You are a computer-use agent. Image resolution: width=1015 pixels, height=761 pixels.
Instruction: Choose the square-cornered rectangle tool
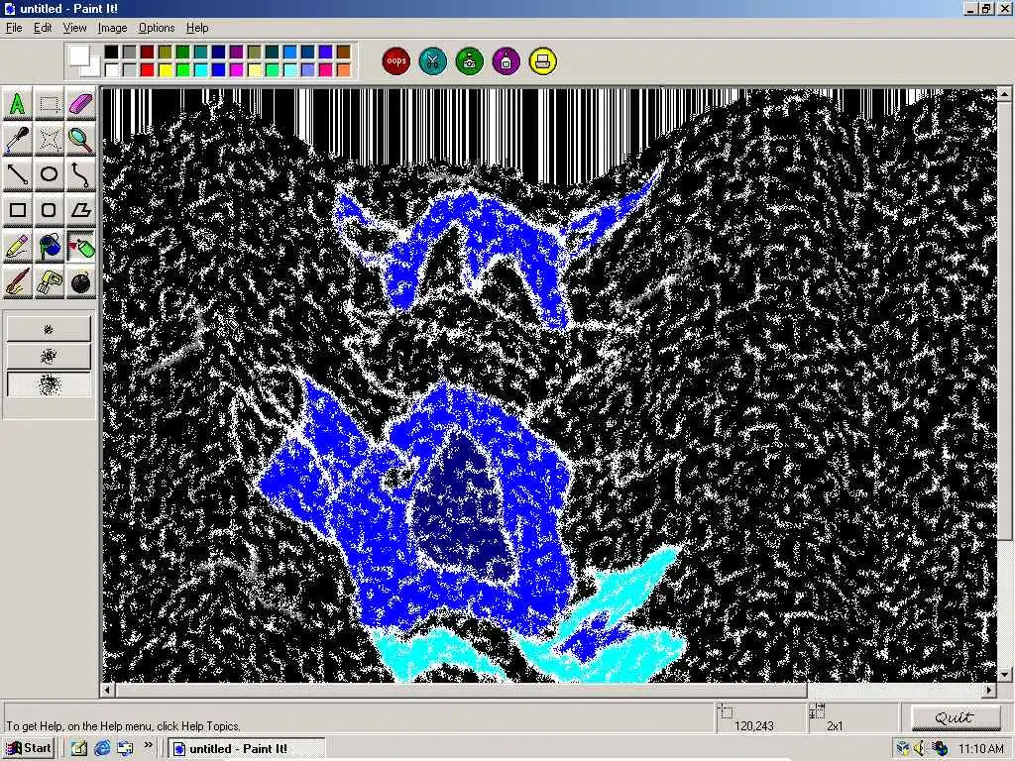[x=18, y=210]
